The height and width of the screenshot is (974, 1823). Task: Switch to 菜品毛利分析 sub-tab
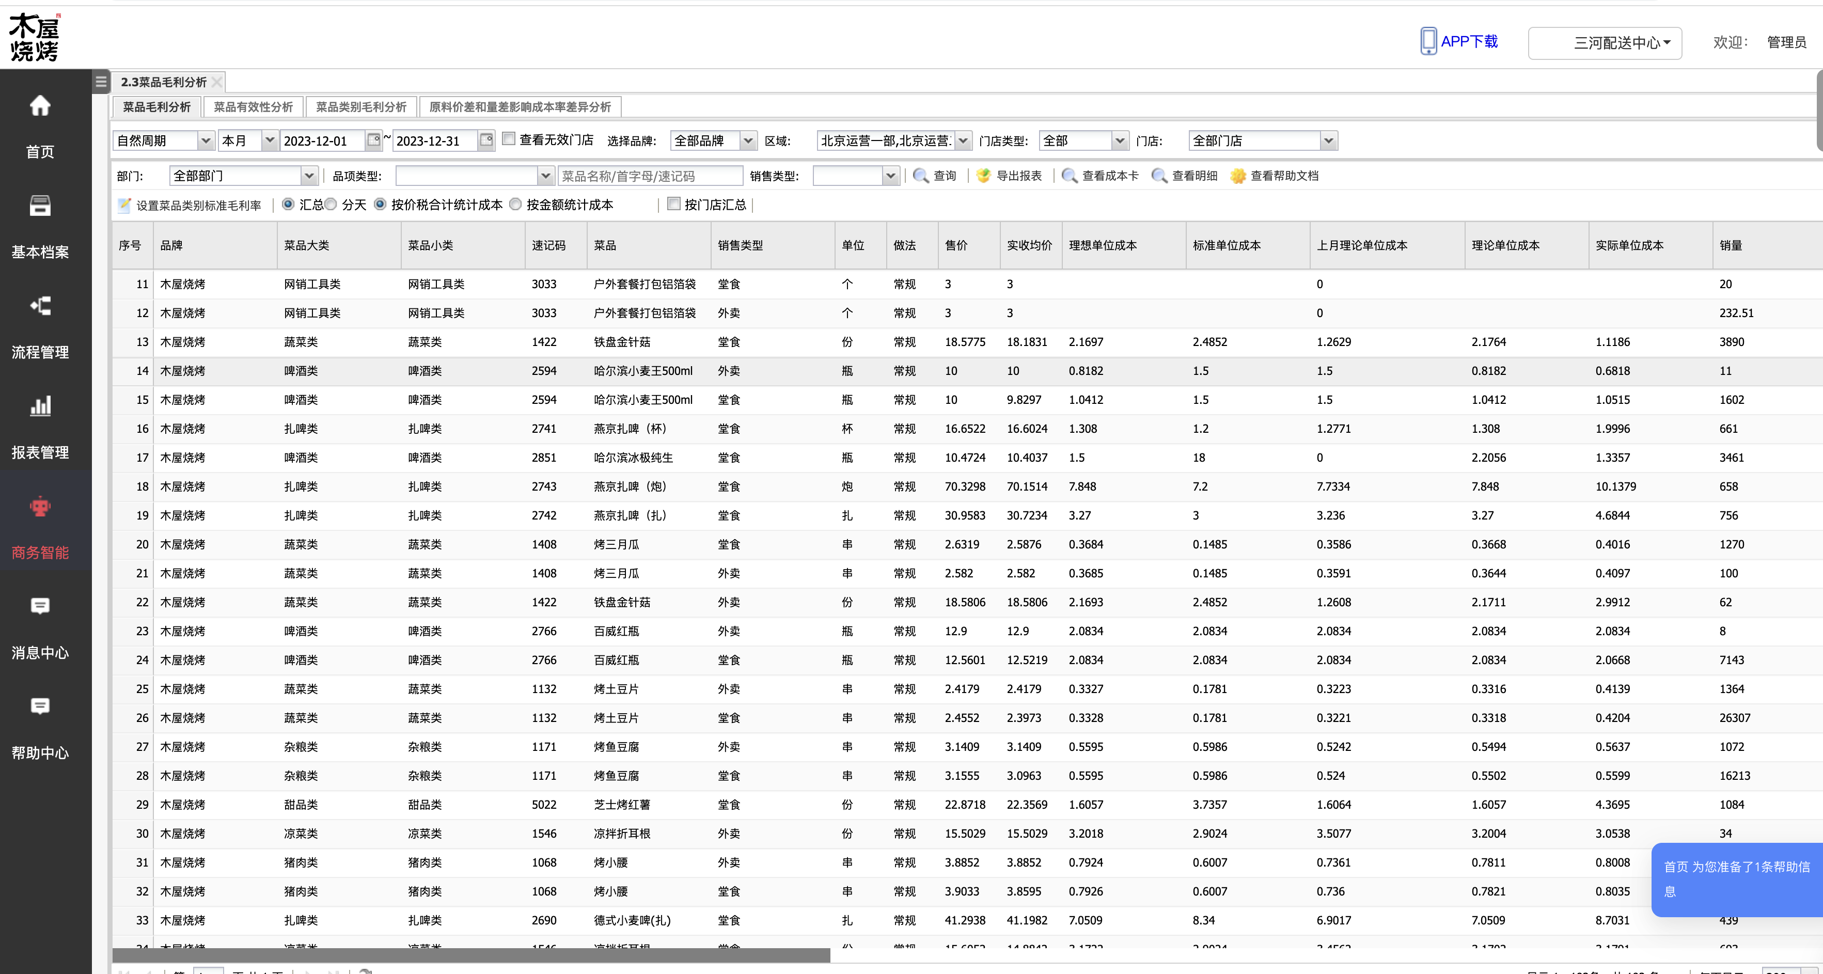pos(157,107)
